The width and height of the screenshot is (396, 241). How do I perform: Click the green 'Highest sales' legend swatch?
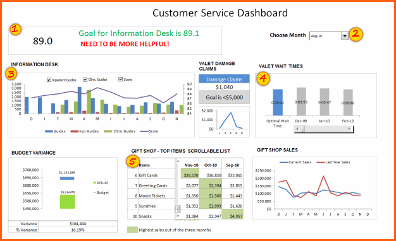click(x=132, y=230)
